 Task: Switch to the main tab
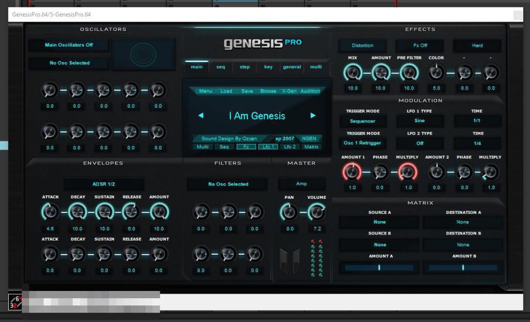click(197, 67)
